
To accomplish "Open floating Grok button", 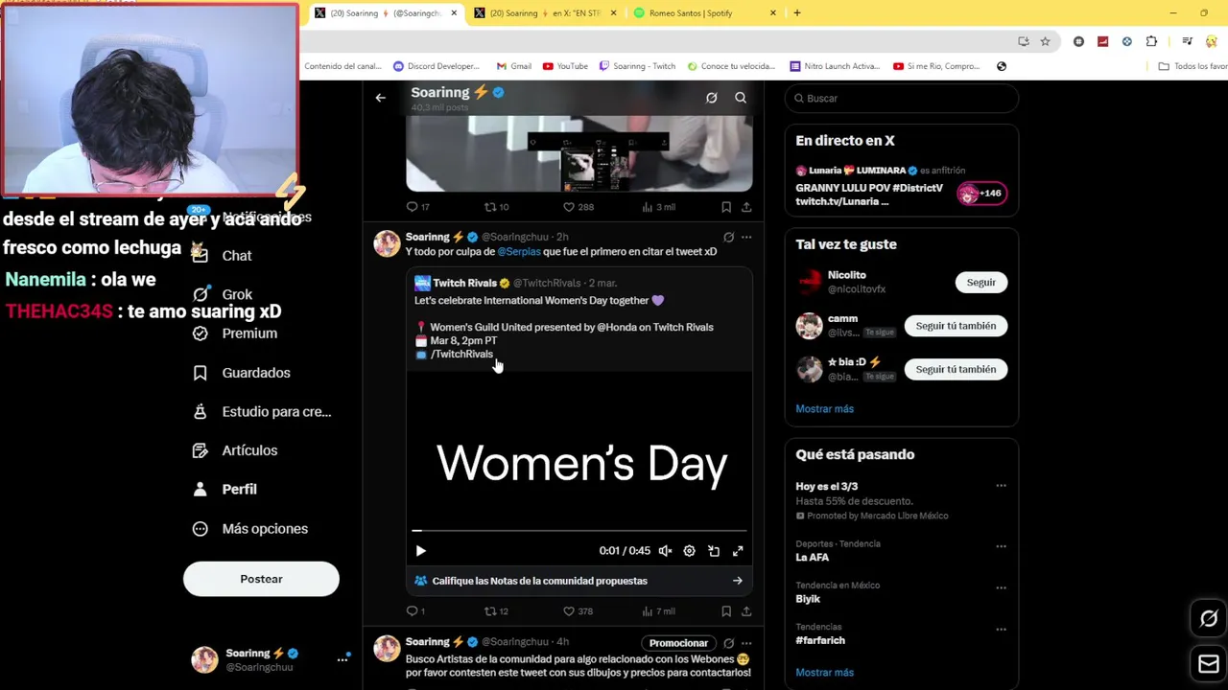I will (1209, 619).
